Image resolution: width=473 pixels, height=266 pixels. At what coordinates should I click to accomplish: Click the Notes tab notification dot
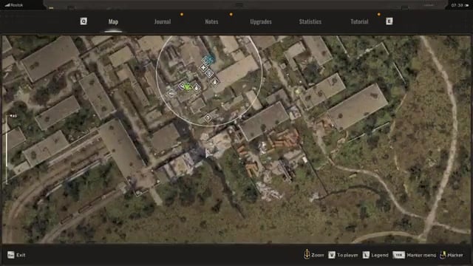coord(231,14)
